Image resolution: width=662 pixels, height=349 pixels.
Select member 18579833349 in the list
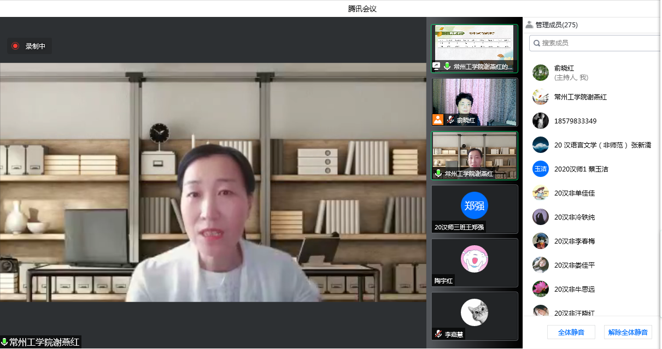tap(575, 121)
